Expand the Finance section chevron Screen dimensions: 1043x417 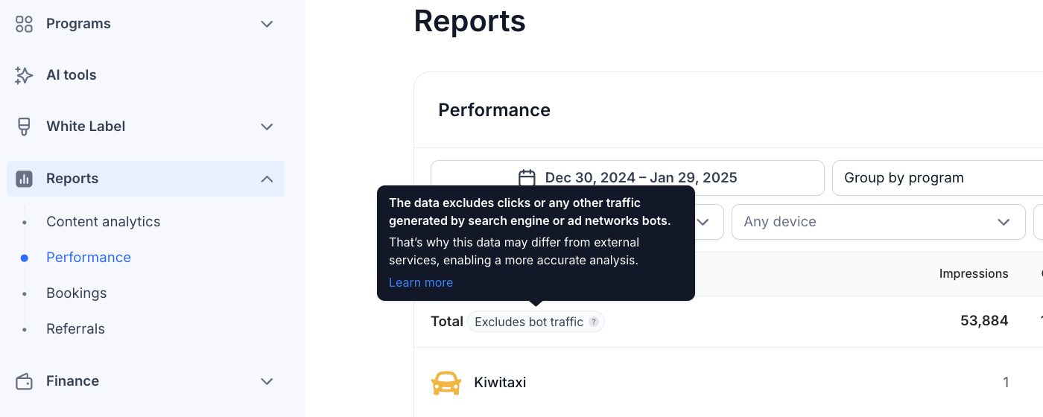(267, 381)
